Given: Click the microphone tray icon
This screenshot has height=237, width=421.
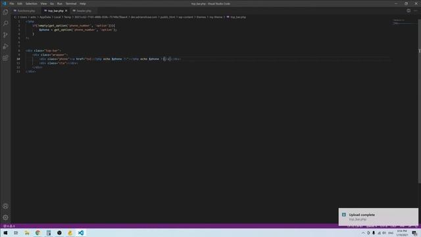Looking at the screenshot, I should pyautogui.click(x=374, y=233).
